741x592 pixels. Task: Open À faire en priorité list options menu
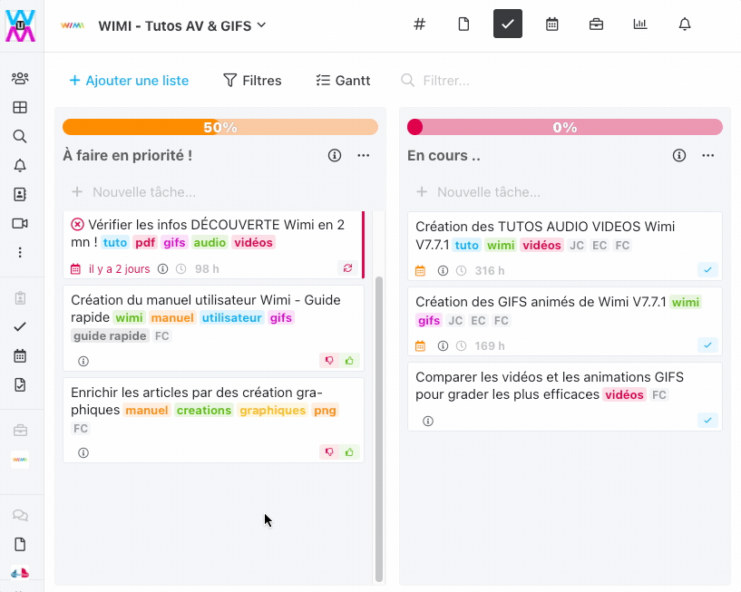click(x=364, y=155)
